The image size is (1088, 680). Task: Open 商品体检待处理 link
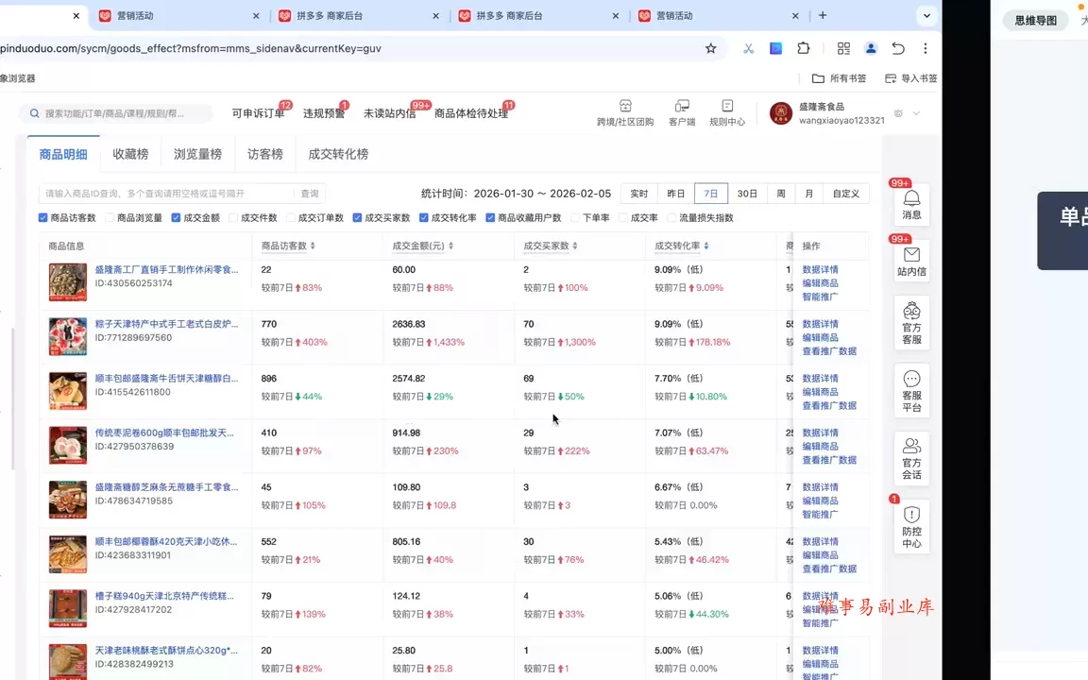[x=471, y=113]
